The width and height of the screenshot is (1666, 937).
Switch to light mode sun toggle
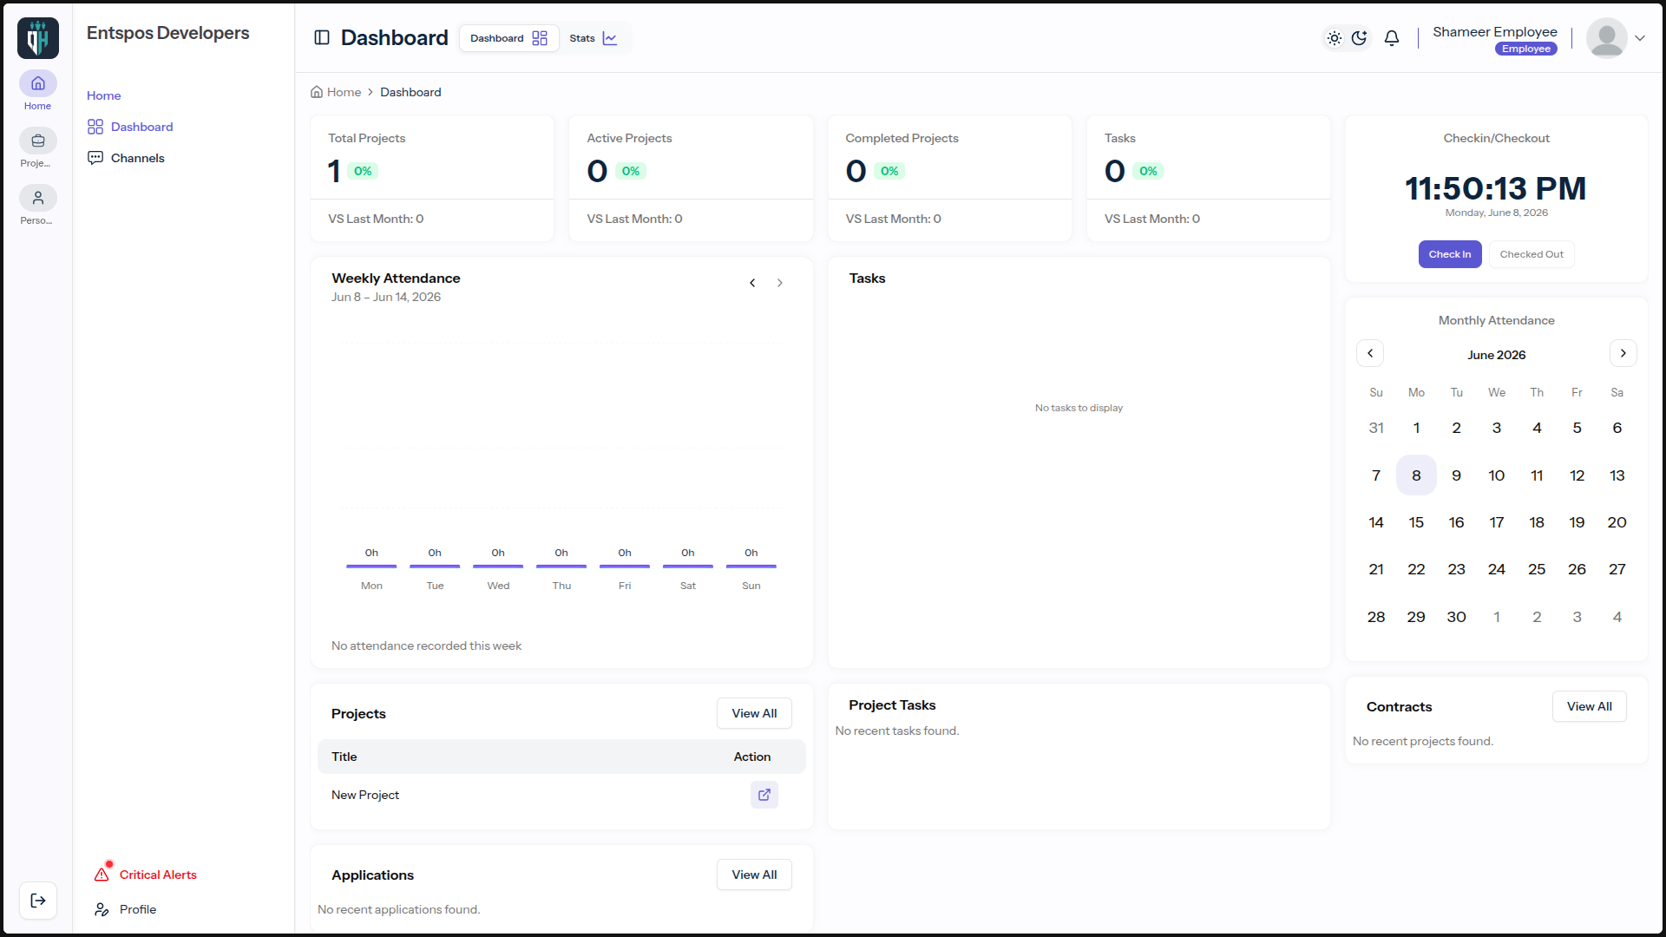(x=1335, y=38)
